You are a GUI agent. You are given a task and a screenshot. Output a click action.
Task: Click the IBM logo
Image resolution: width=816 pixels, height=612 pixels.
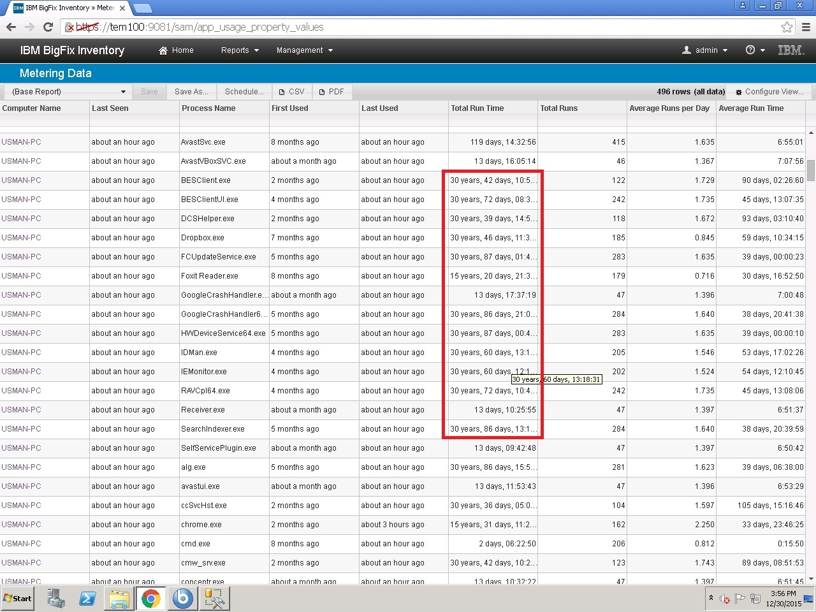[791, 50]
